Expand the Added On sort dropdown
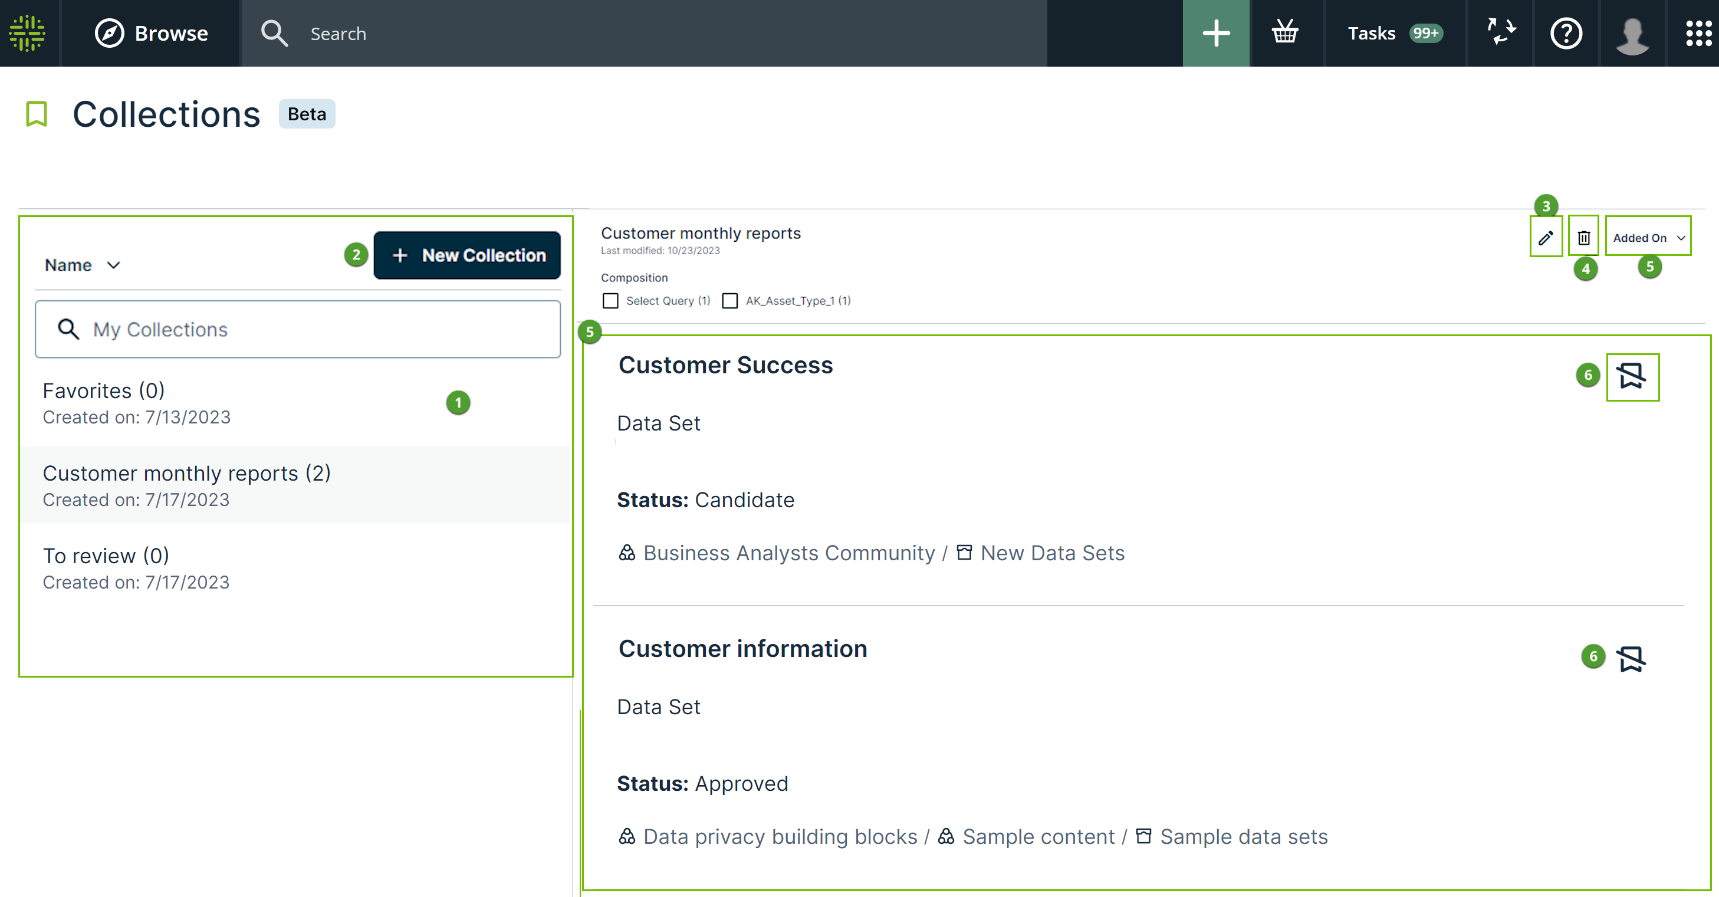Image resolution: width=1719 pixels, height=897 pixels. pyautogui.click(x=1648, y=238)
